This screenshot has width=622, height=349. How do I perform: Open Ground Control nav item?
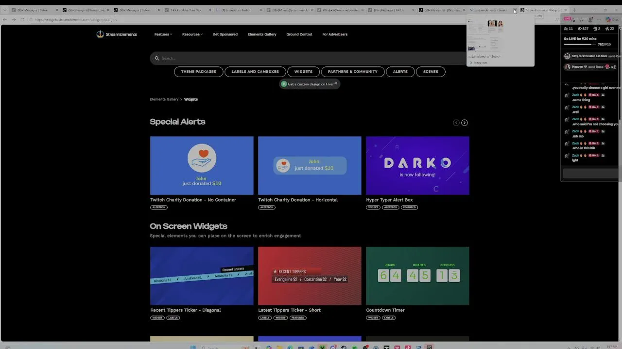tap(299, 34)
